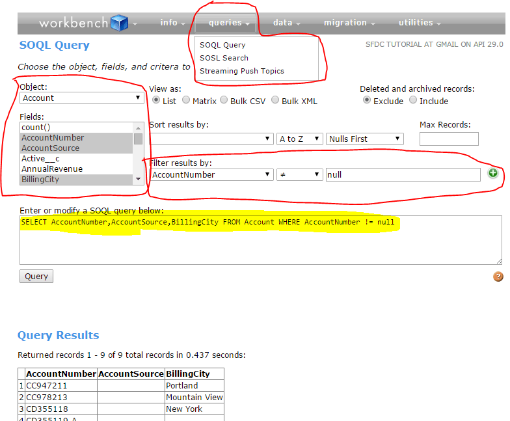The height and width of the screenshot is (421, 510).
Task: Click Fields list scroll up arrow
Action: 138,128
